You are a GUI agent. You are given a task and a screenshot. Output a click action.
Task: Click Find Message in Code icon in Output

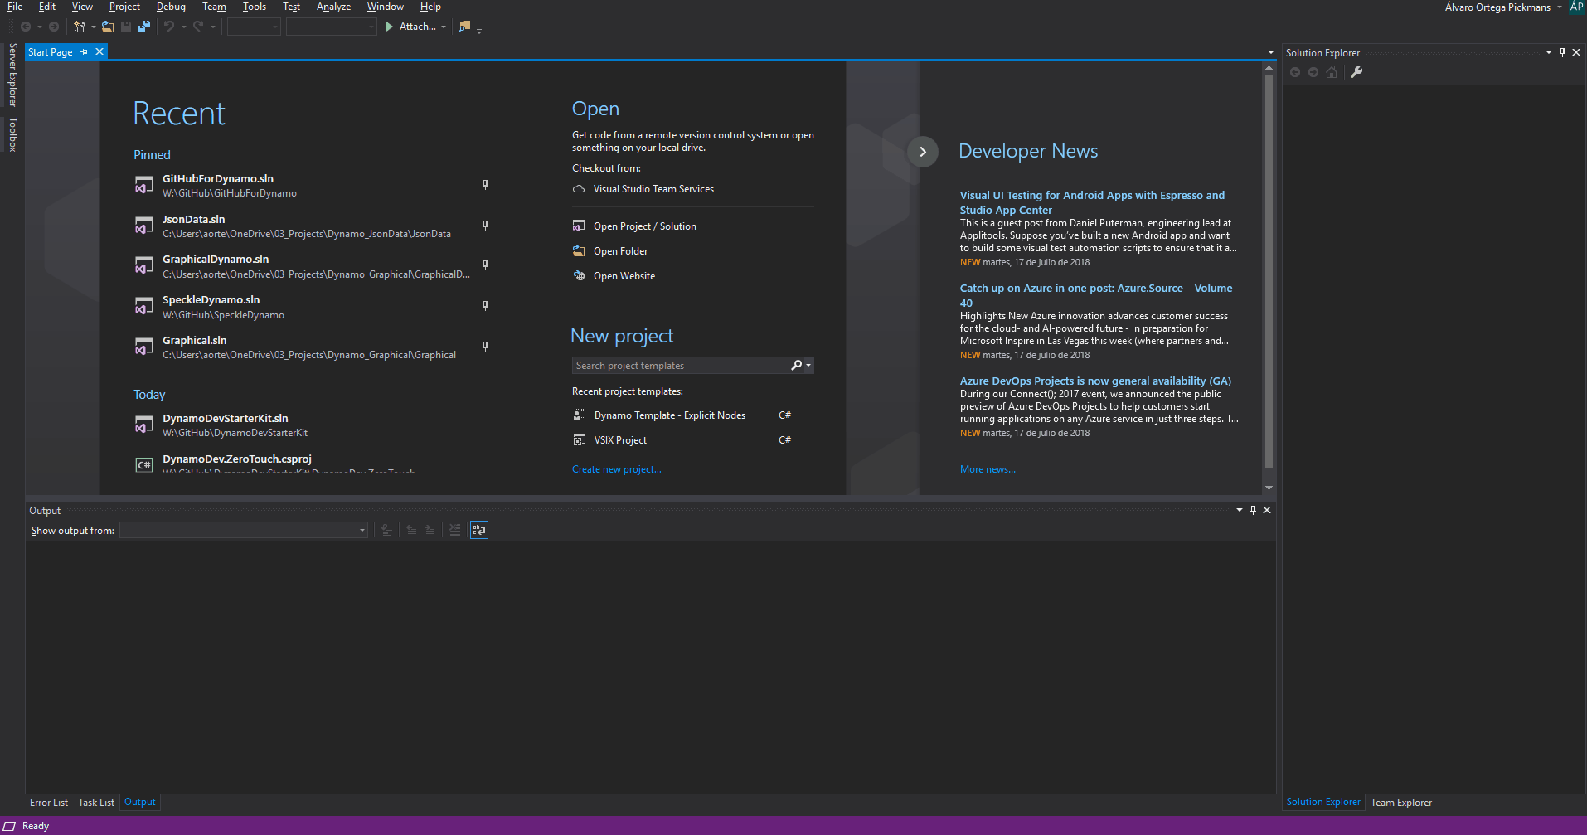coord(386,530)
